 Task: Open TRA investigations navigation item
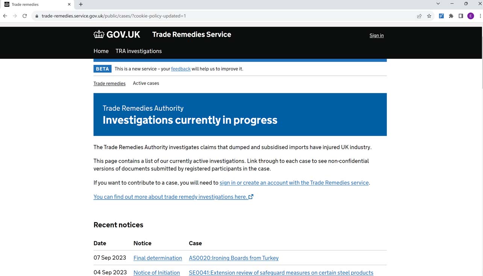point(139,51)
